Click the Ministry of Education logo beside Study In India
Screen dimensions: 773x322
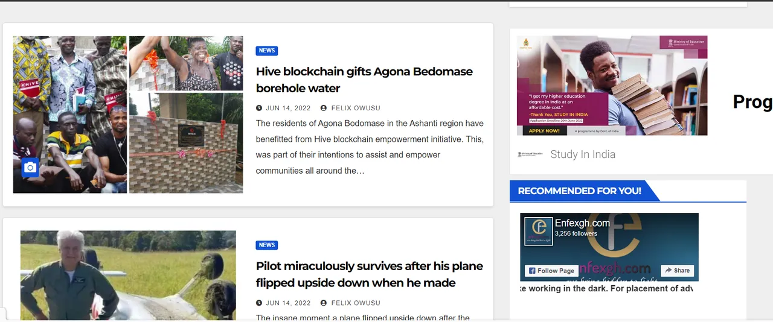(x=530, y=154)
